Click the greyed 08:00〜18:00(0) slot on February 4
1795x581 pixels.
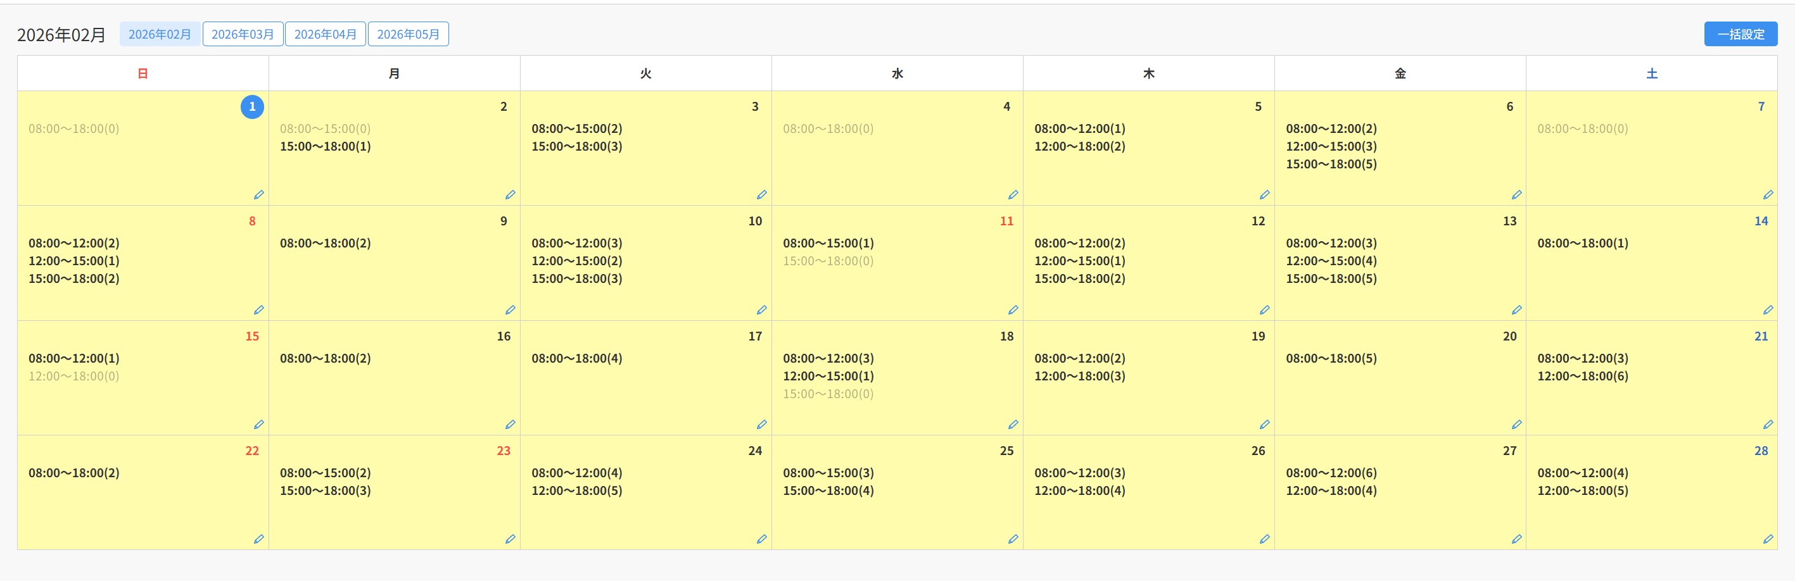(828, 129)
